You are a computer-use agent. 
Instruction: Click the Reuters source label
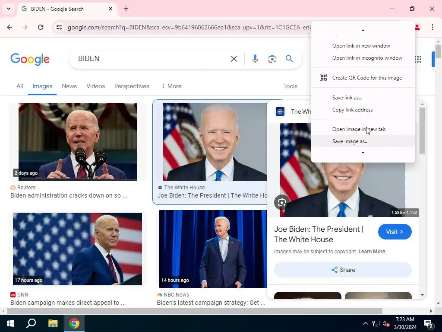26,188
